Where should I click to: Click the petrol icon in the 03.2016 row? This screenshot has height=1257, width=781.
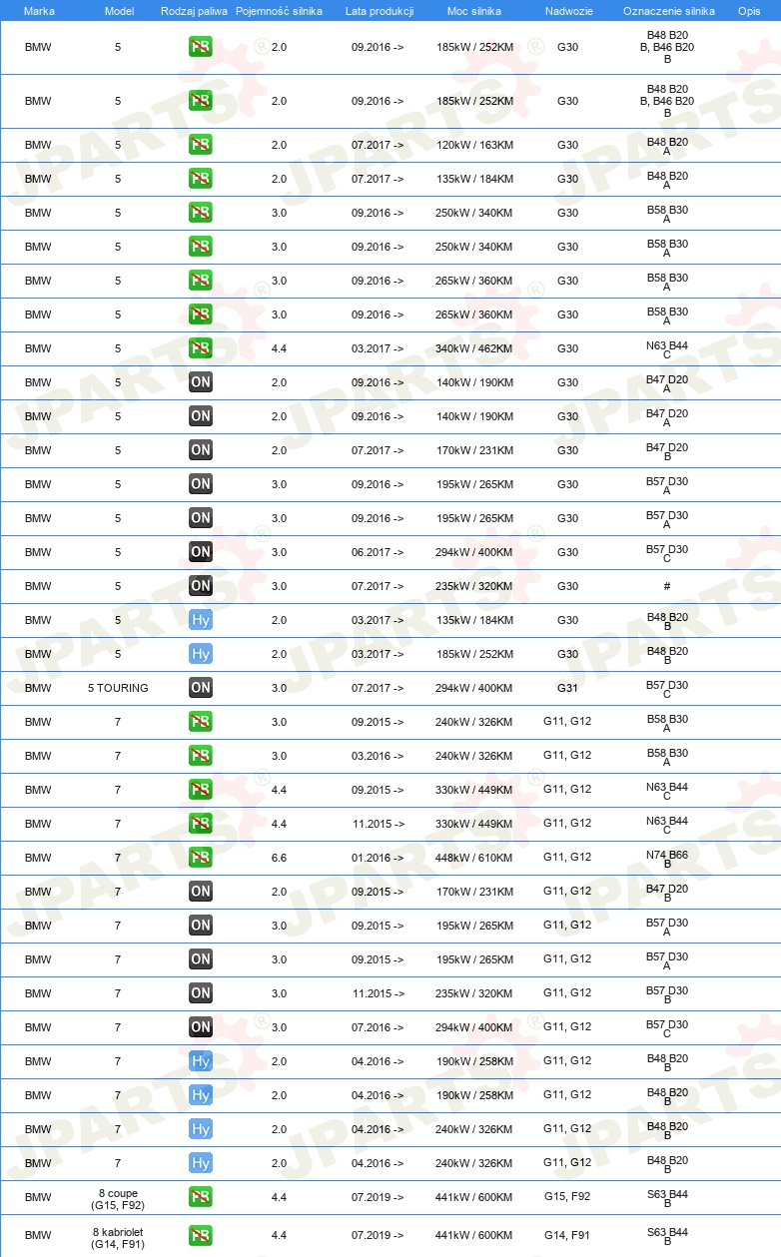pos(201,756)
